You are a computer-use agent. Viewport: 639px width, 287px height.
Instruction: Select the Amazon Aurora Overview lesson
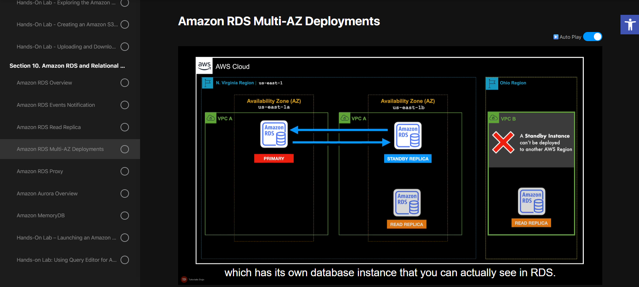(47, 194)
